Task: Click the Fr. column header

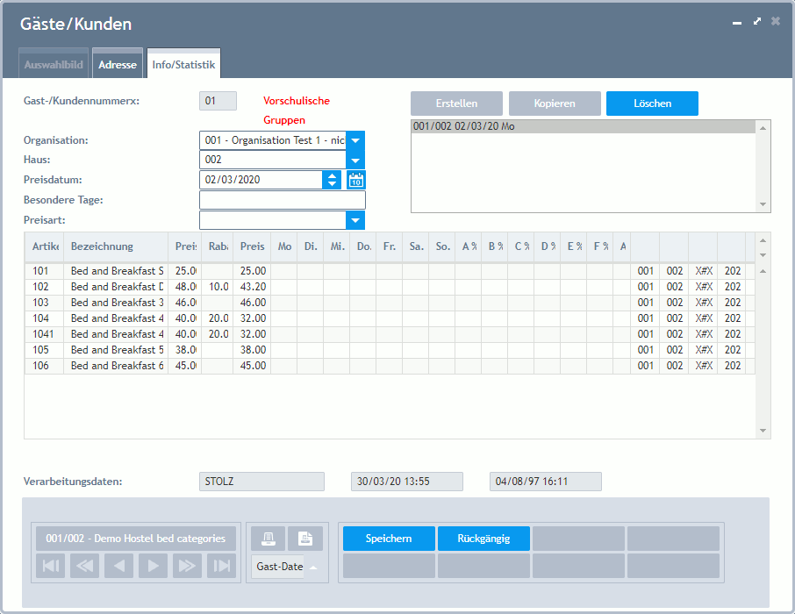Action: (390, 246)
